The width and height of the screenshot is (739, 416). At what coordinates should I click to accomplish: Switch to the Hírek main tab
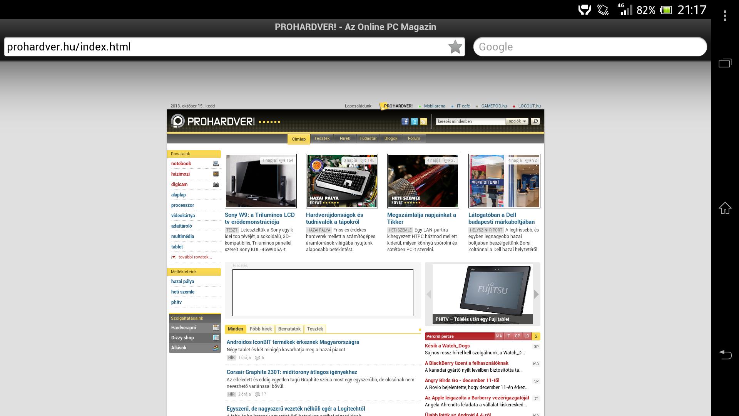tap(345, 138)
